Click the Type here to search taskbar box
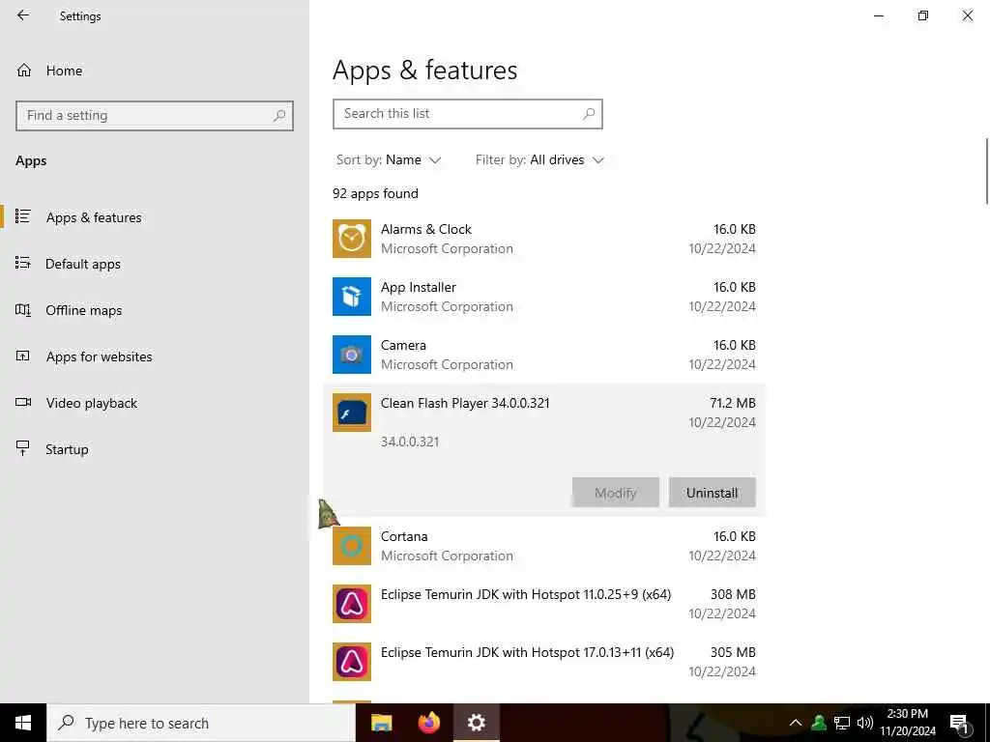Image resolution: width=990 pixels, height=742 pixels. [x=201, y=723]
